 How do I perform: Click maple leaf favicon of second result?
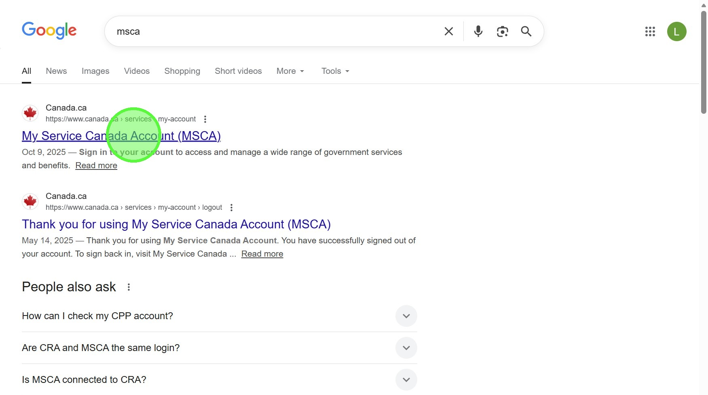point(30,201)
